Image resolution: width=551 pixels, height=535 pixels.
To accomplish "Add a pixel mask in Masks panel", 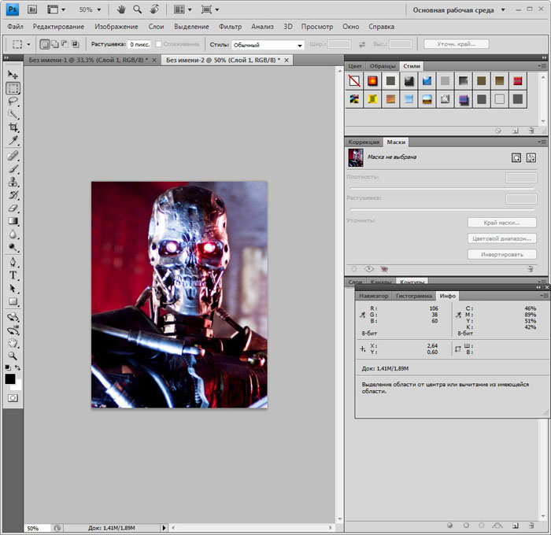I will 516,157.
